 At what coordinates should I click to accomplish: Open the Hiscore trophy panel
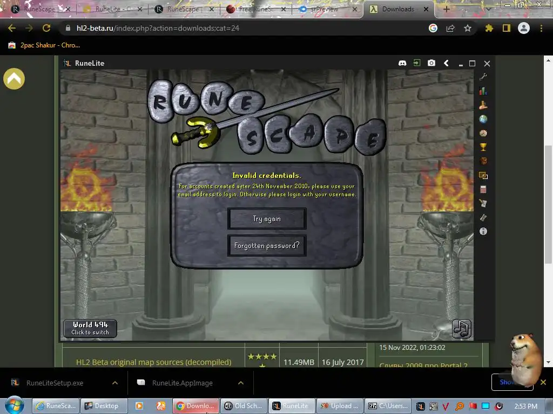tap(483, 147)
